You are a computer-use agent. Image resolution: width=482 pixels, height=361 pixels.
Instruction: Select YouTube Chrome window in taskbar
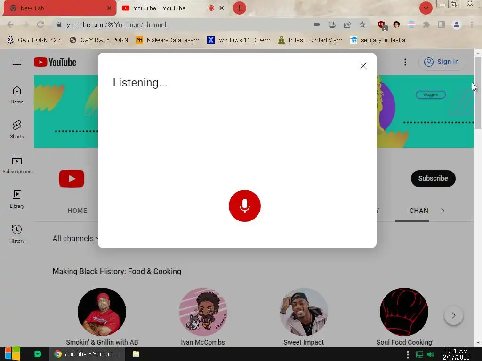pos(87,354)
